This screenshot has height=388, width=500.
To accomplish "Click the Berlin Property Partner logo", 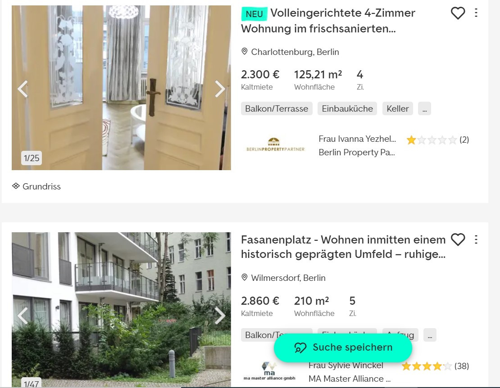I will (x=276, y=144).
